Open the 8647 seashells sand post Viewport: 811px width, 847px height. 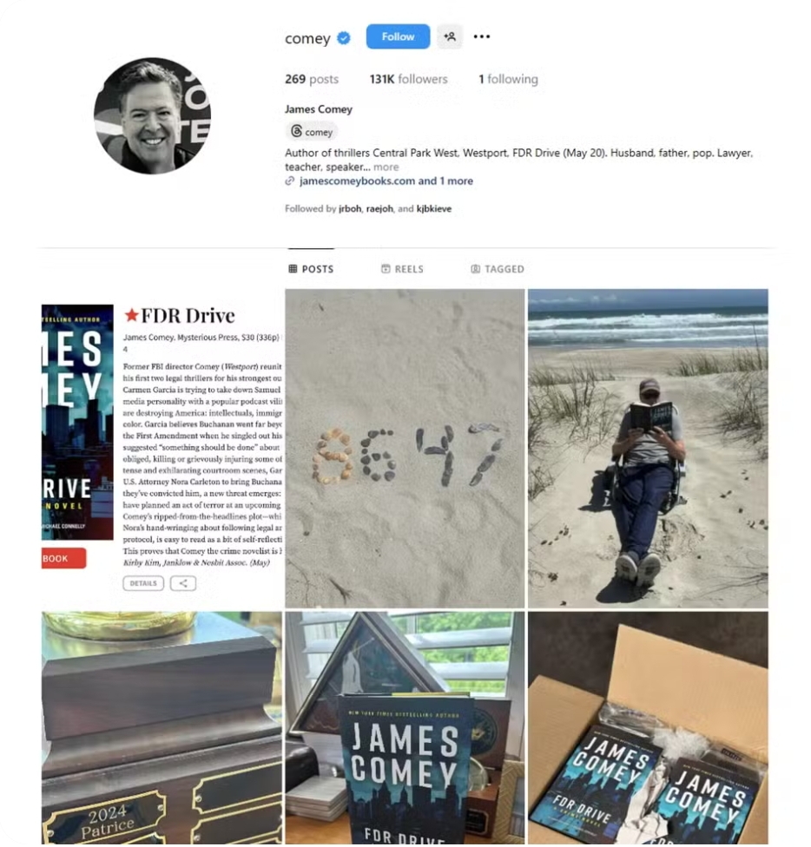tap(405, 449)
